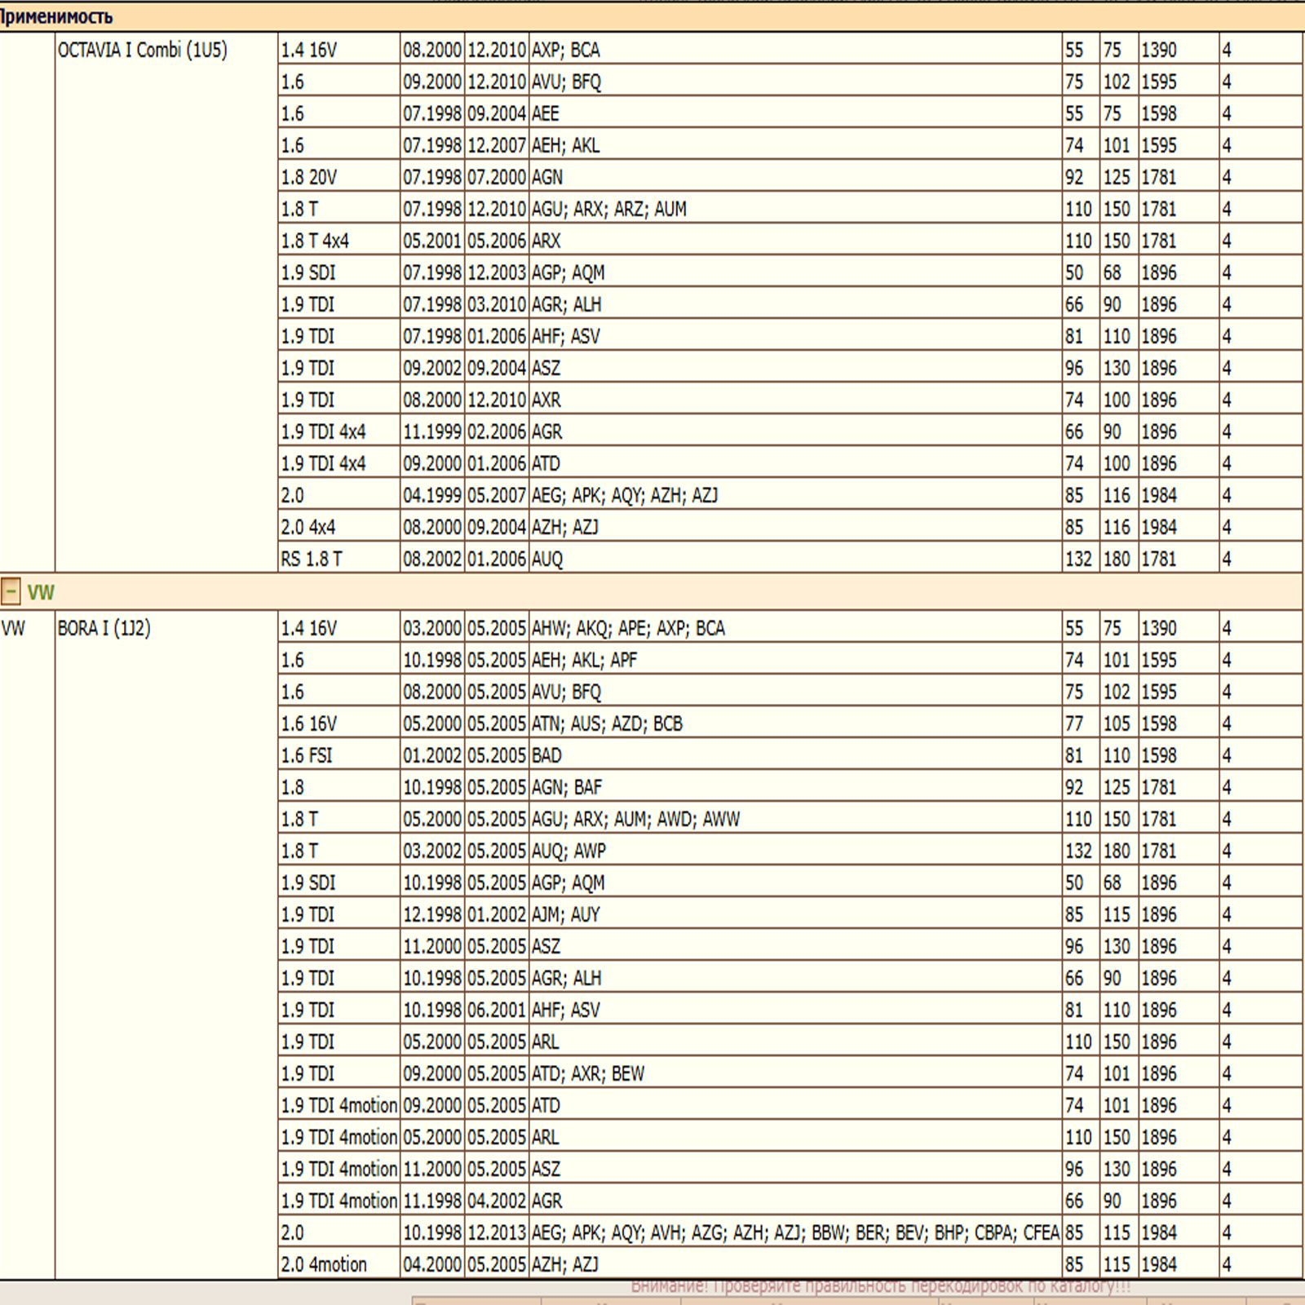Click the date 09.2002 cell
This screenshot has height=1305, width=1305.
tap(432, 369)
